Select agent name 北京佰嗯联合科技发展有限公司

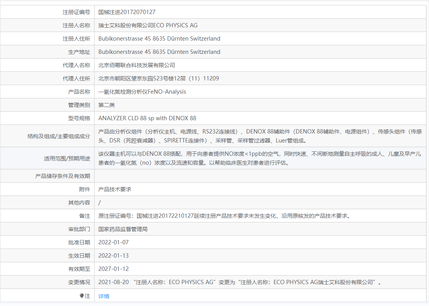pos(136,65)
